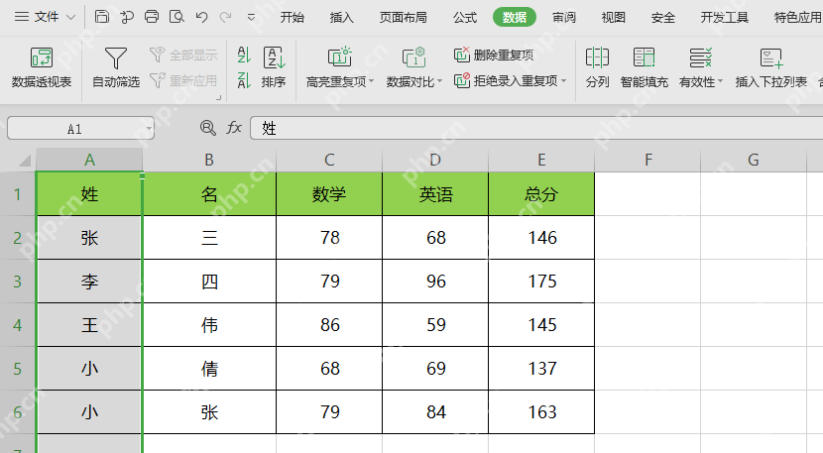
Task: Open the sort and filter group dialog launcher
Action: 218,97
